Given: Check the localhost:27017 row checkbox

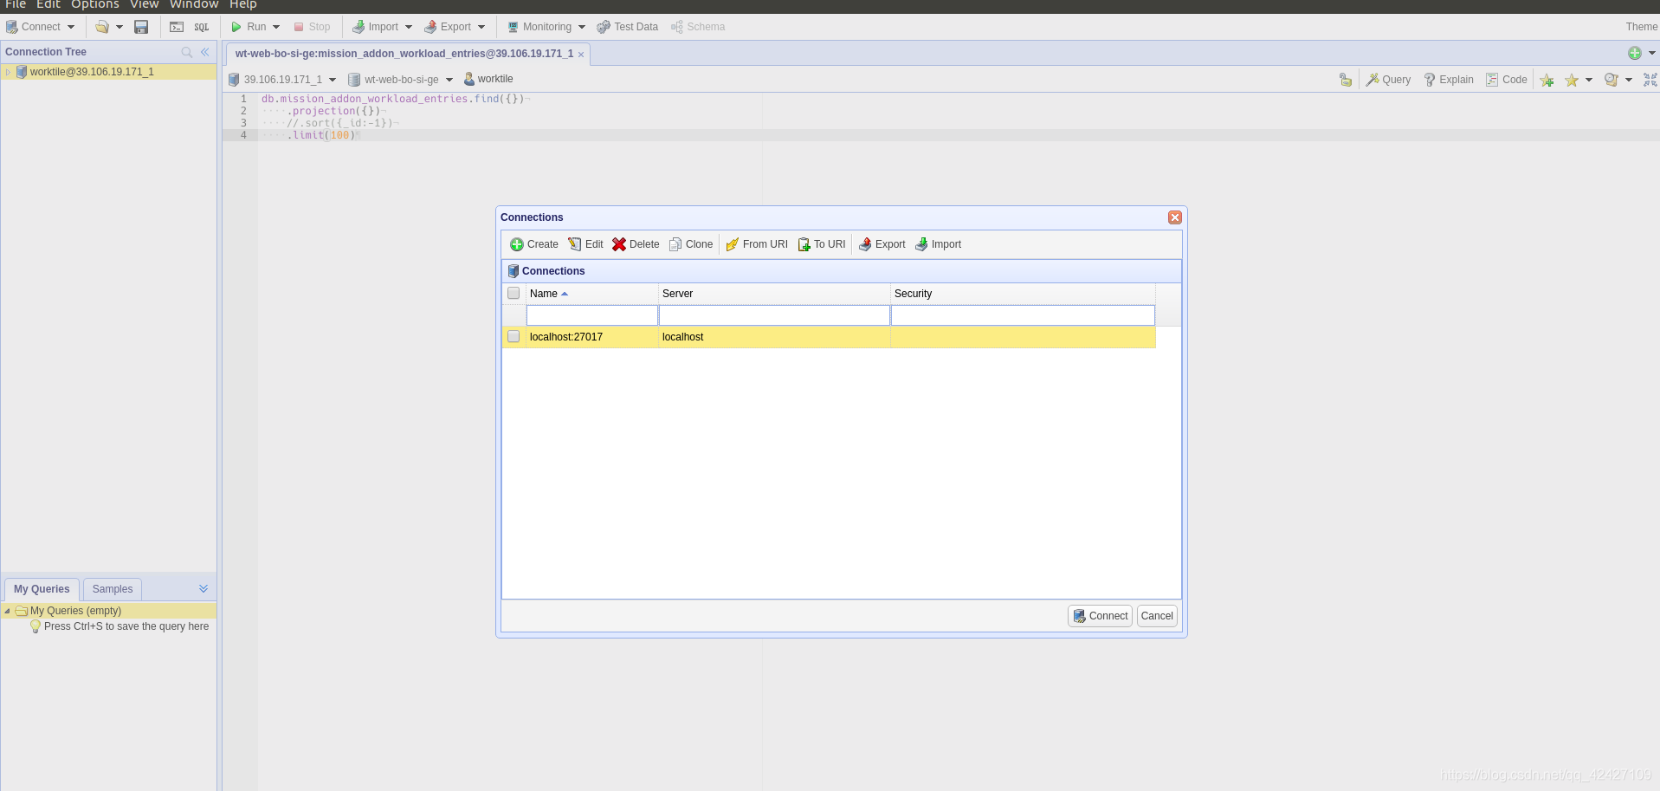Looking at the screenshot, I should [514, 337].
